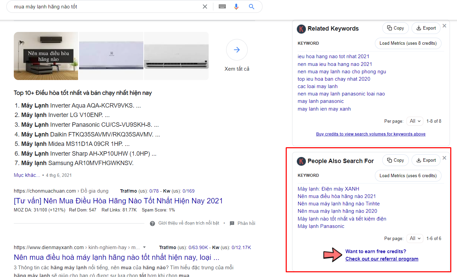The image size is (457, 277).
Task: Click the People Also Search For logo icon
Action: tap(301, 161)
